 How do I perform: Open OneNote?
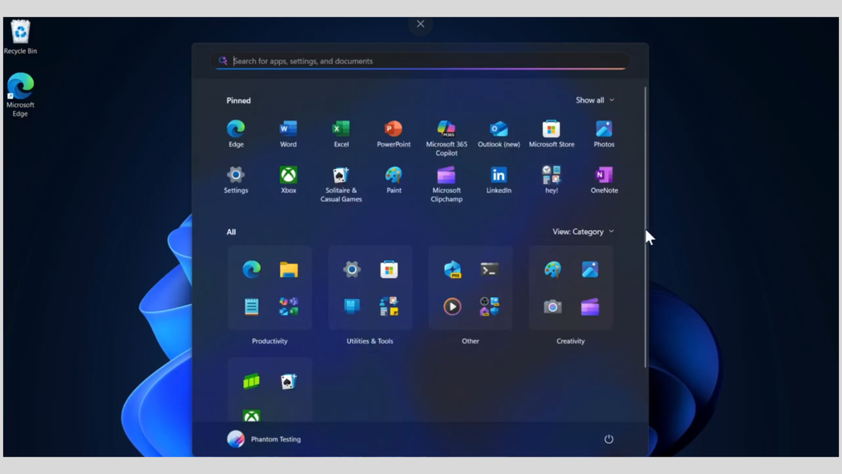[x=604, y=176]
